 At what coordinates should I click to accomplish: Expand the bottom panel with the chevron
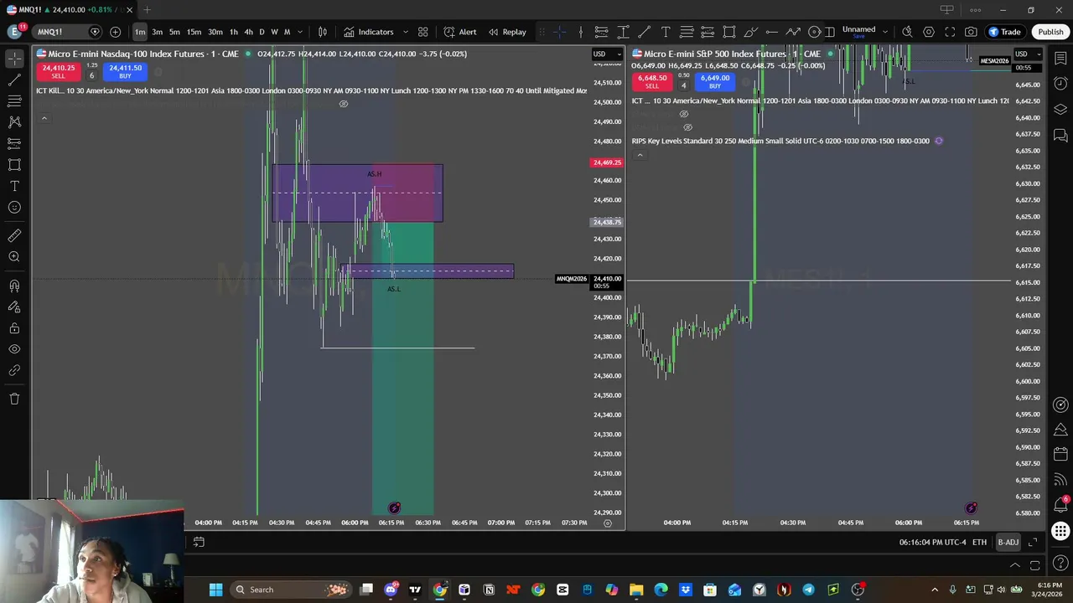pos(1014,565)
